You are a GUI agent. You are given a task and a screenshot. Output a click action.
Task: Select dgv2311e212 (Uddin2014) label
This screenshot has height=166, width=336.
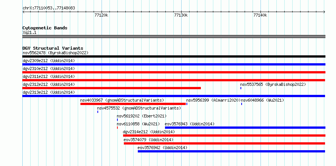(x=49, y=76)
